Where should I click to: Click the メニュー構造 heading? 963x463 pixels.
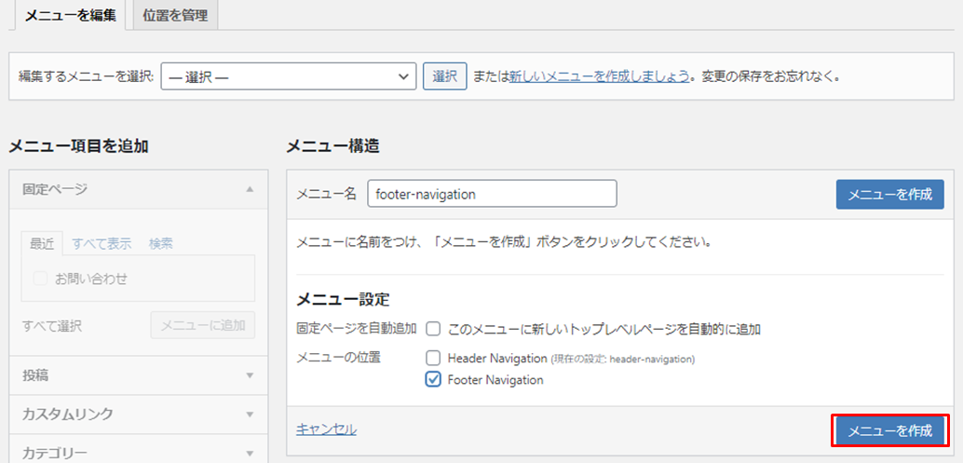pos(332,145)
